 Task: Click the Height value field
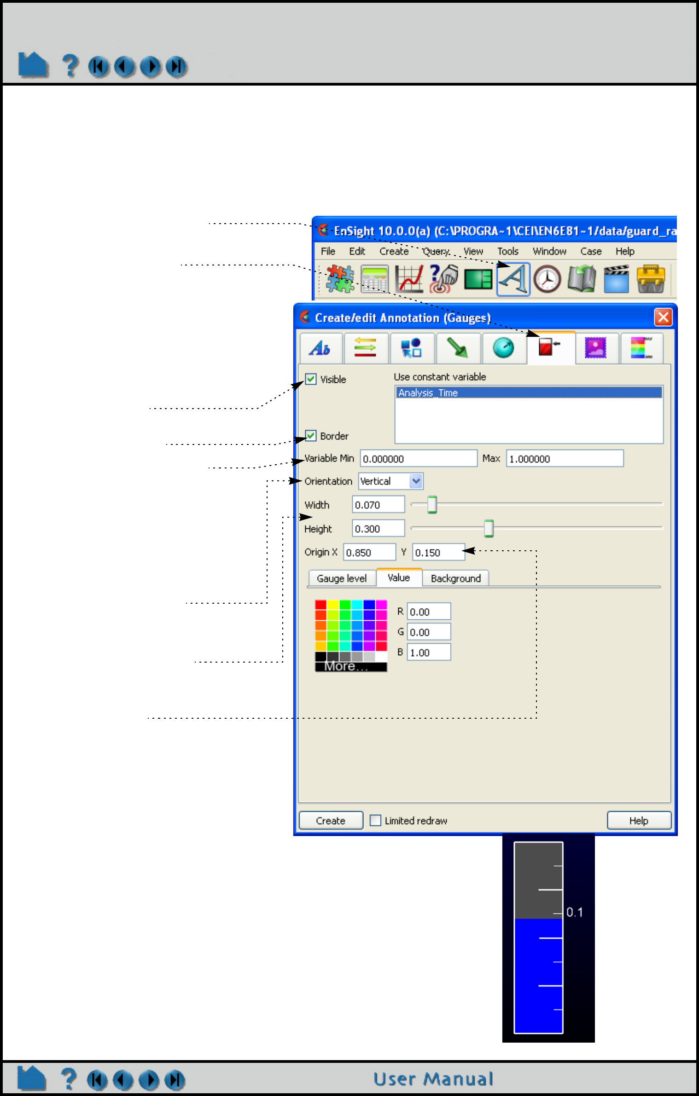(379, 529)
